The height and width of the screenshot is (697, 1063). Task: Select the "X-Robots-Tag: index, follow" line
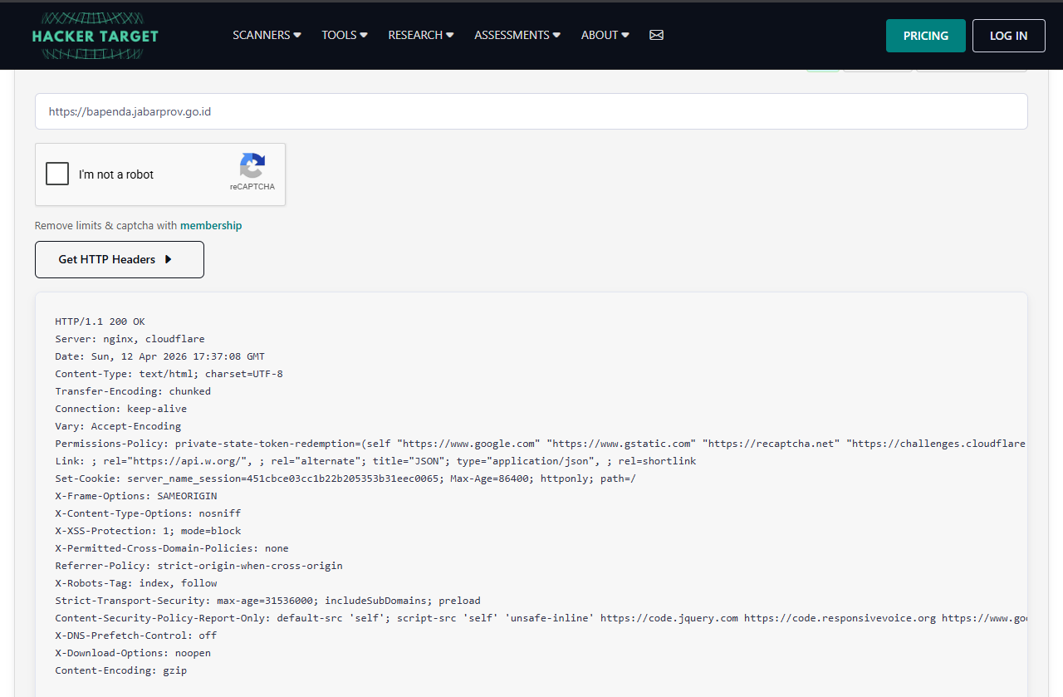pos(136,583)
